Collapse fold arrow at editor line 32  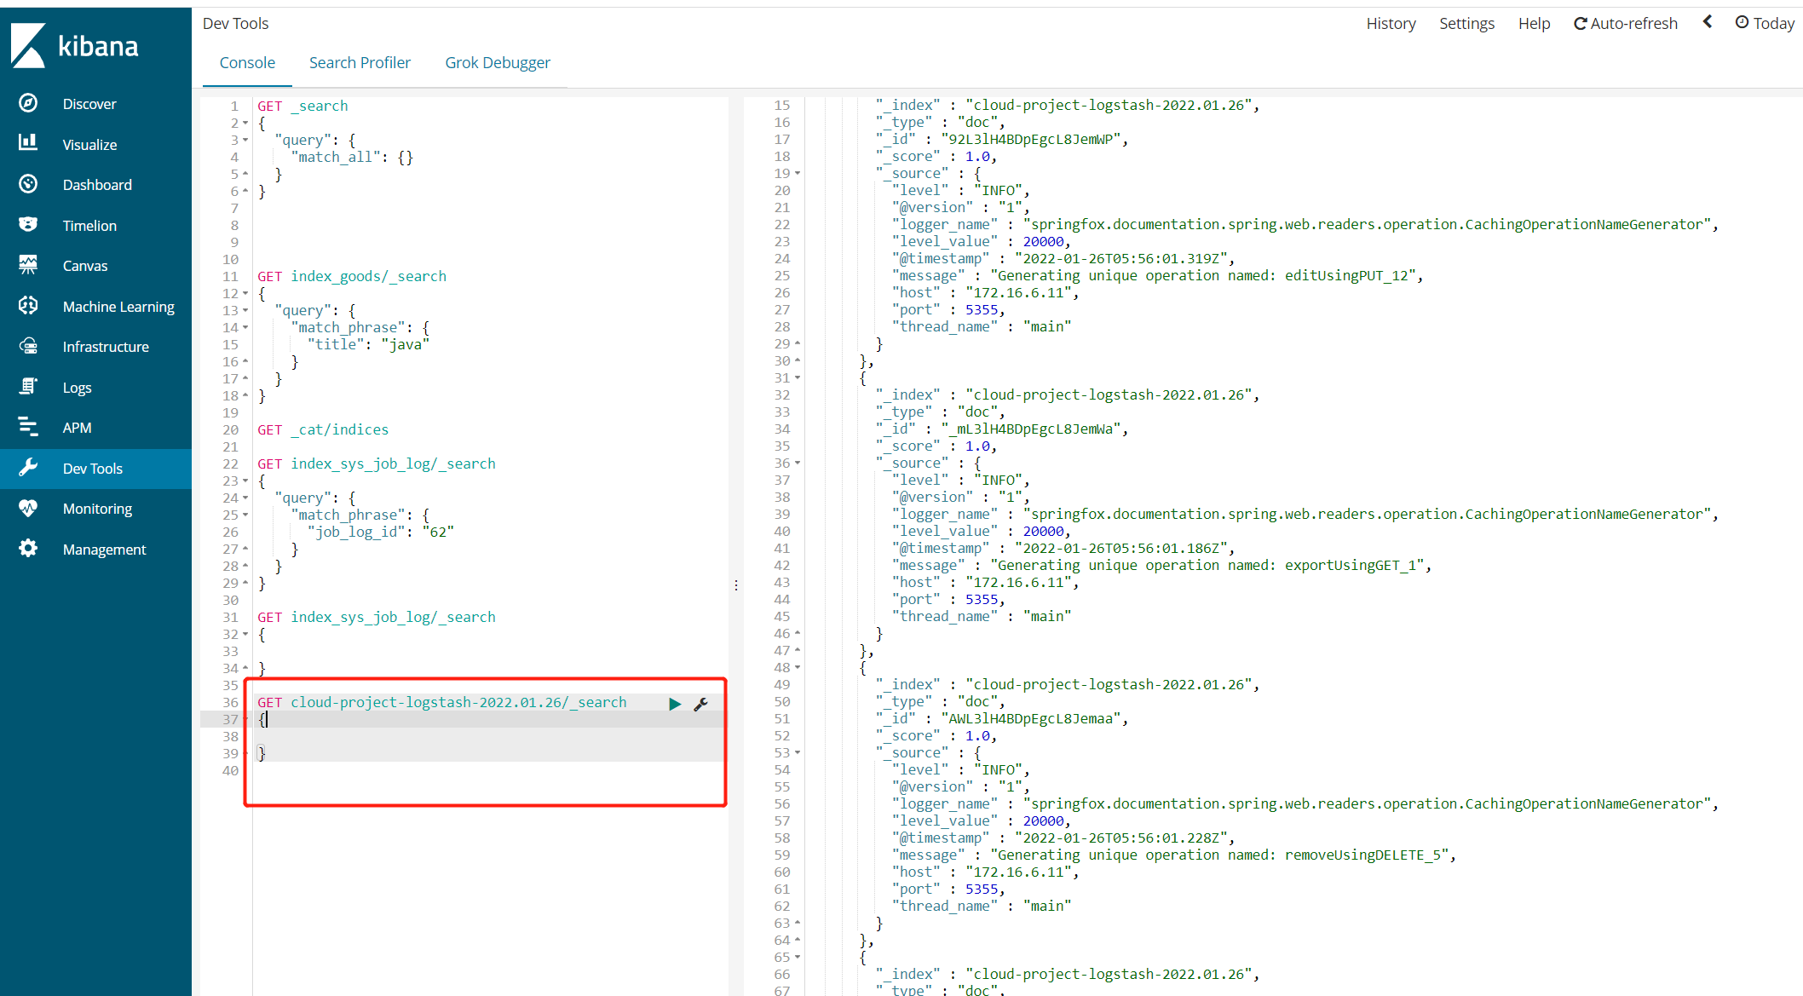(x=245, y=635)
